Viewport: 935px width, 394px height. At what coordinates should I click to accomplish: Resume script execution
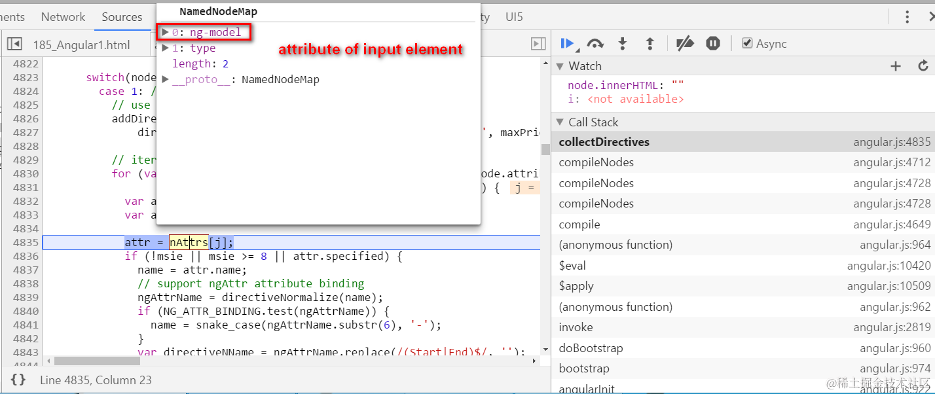point(566,44)
